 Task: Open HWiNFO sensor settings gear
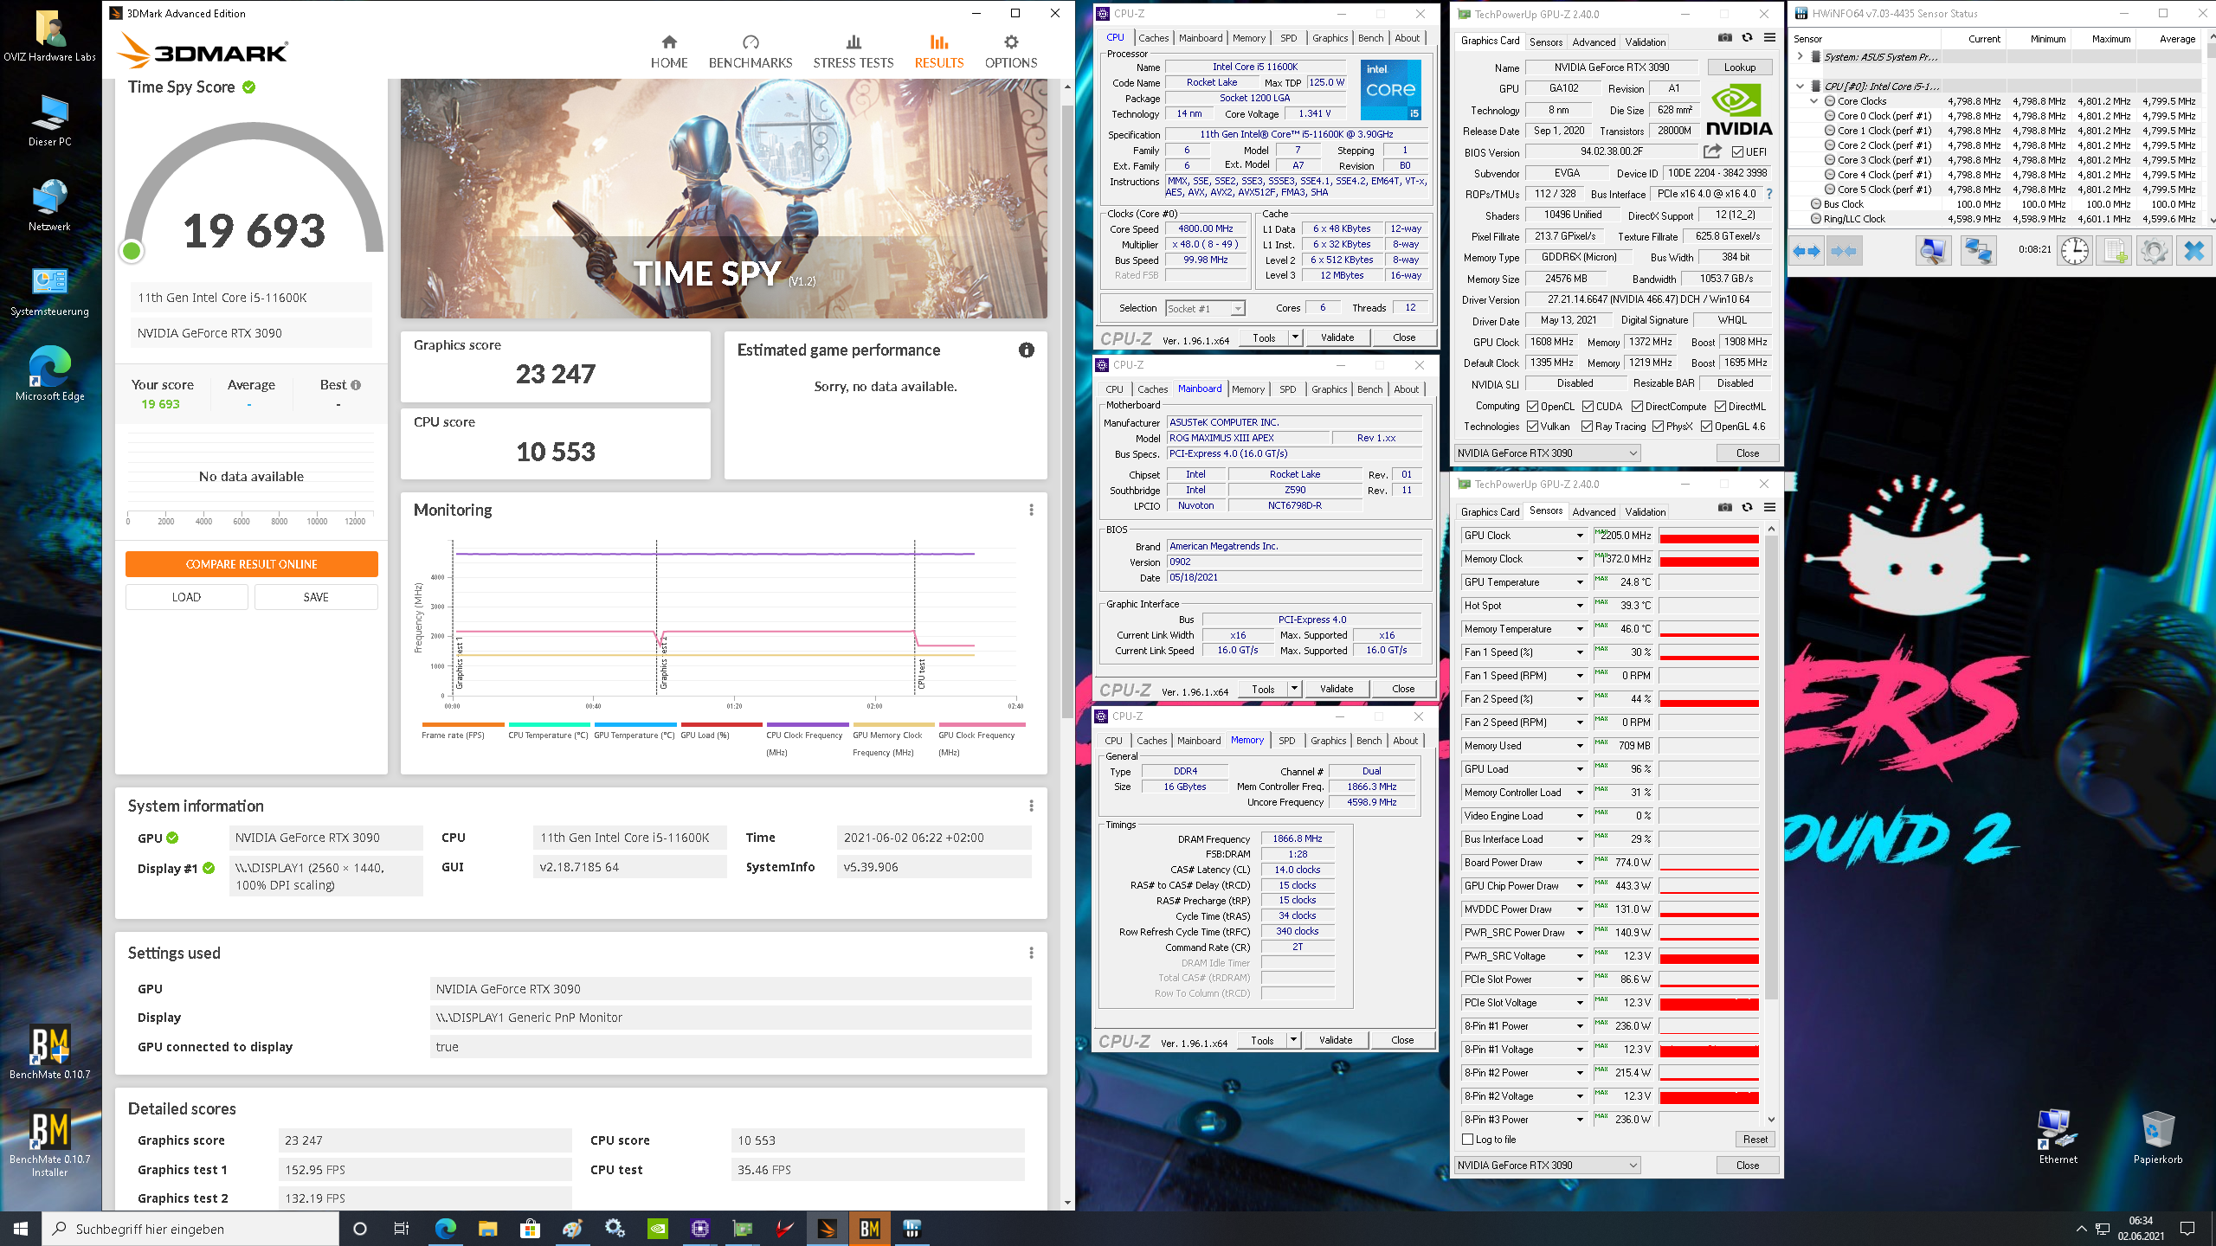[x=2155, y=251]
